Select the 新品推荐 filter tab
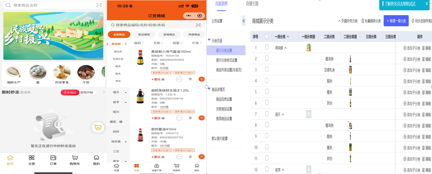 point(144,34)
